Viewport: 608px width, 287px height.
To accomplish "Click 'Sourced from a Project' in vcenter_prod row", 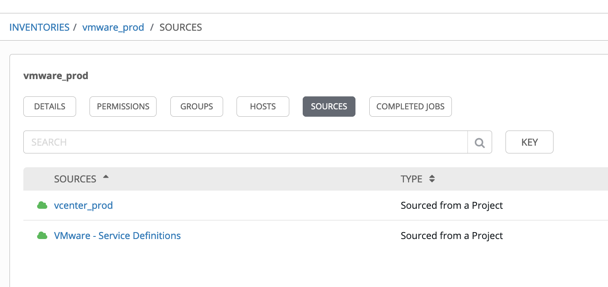I will pyautogui.click(x=452, y=205).
